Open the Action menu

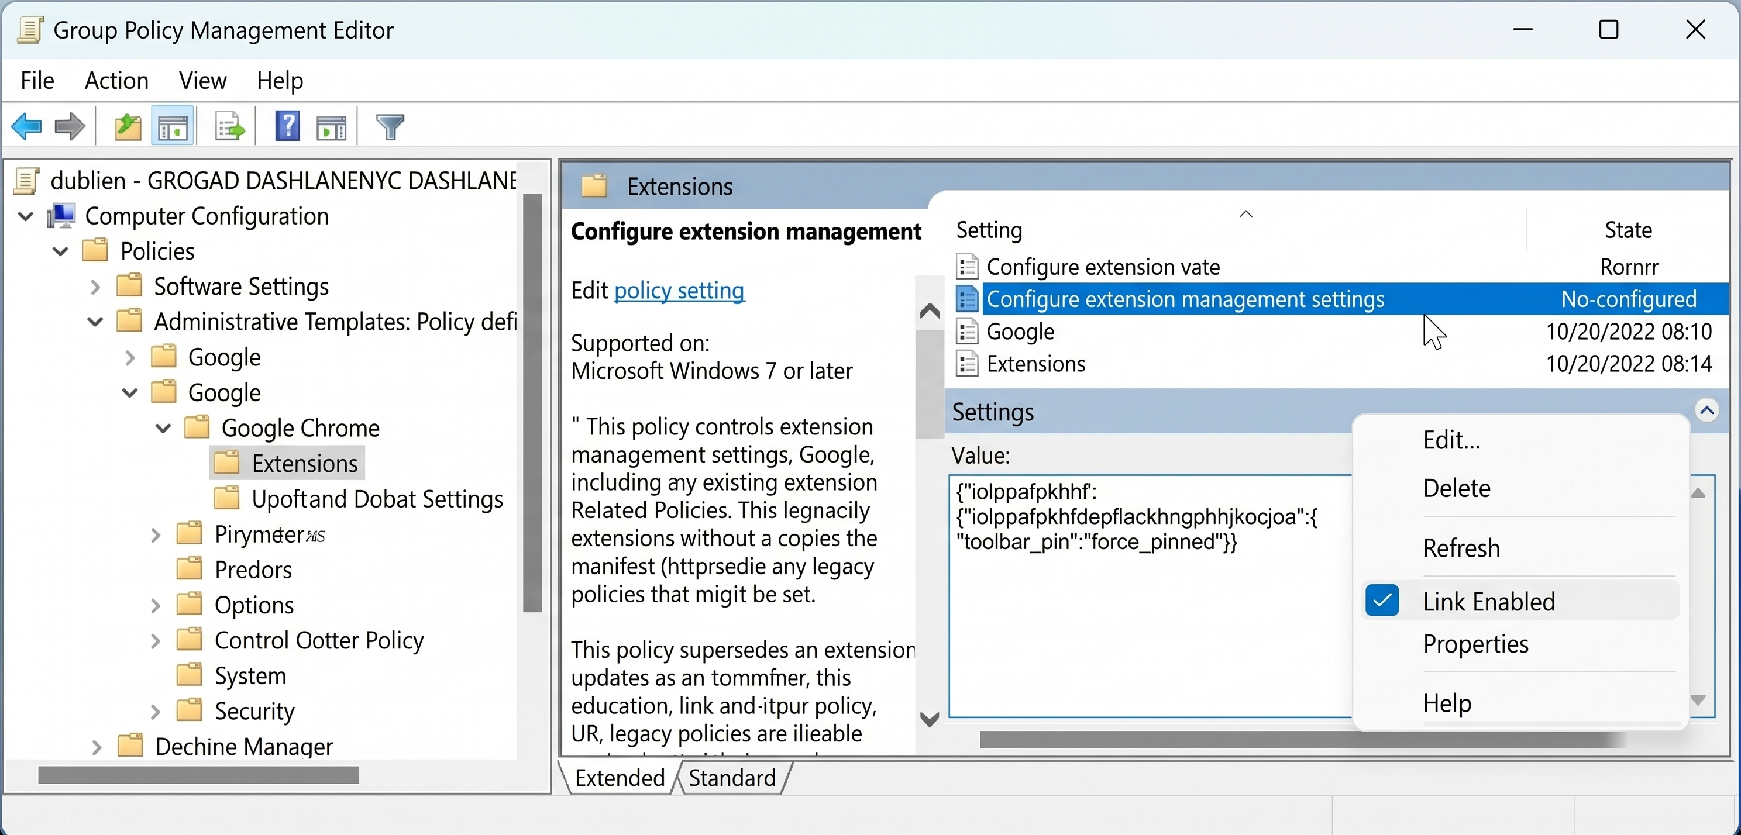coord(116,80)
